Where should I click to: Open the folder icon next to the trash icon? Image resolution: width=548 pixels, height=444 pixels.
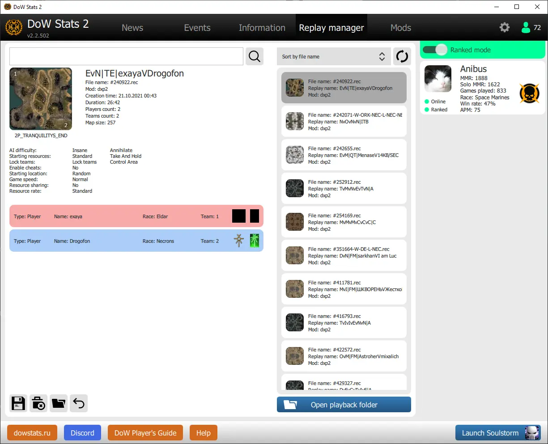59,403
